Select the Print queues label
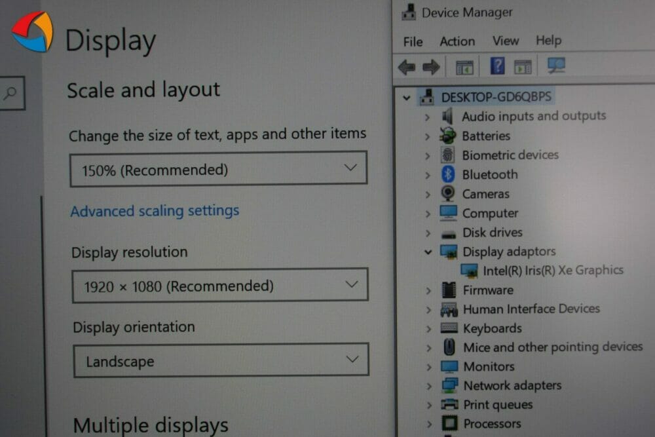 [498, 404]
